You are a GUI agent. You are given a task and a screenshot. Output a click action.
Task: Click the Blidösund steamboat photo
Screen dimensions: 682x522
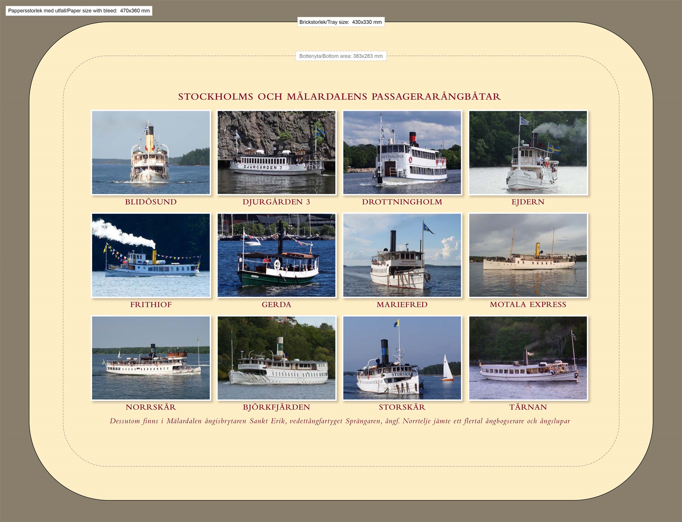click(x=151, y=152)
